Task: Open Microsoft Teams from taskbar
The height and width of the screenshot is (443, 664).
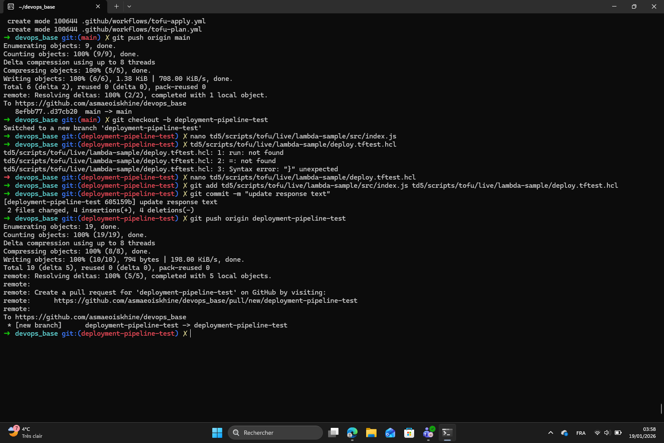Action: click(428, 433)
